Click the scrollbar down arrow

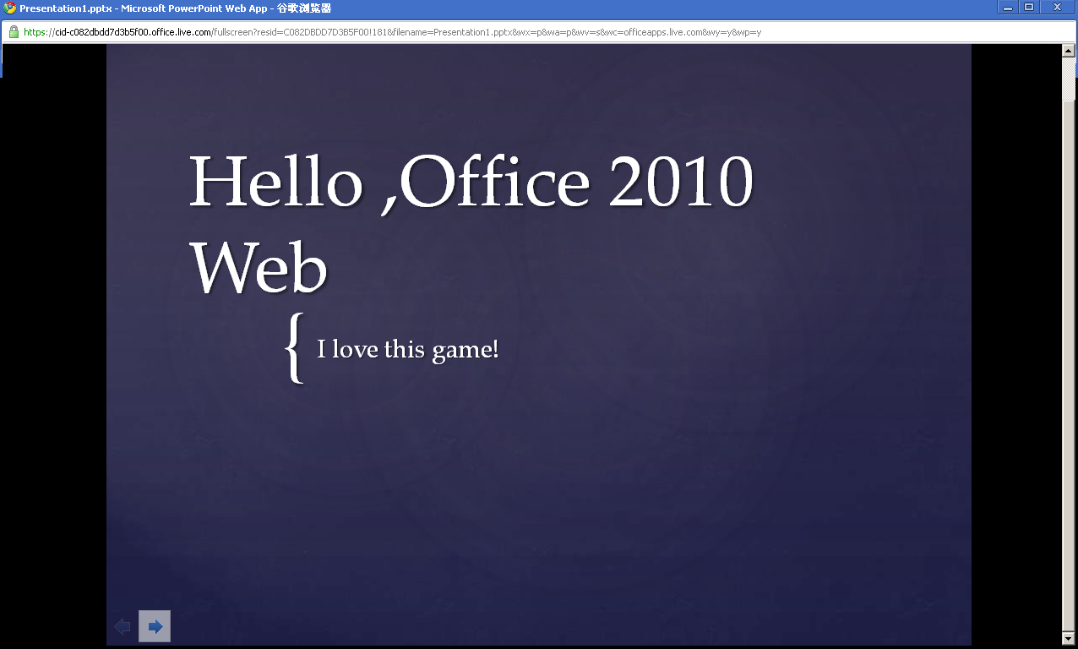[1069, 638]
